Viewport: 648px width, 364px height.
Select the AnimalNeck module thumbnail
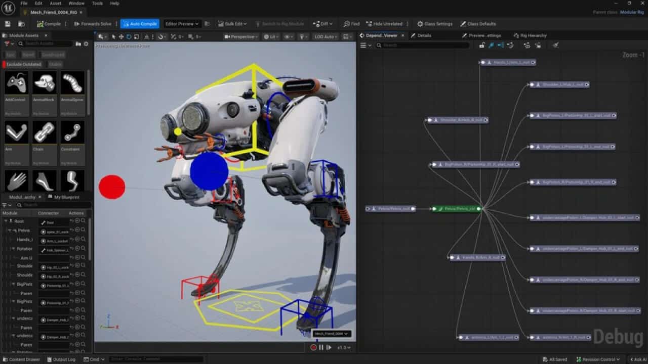pos(45,83)
